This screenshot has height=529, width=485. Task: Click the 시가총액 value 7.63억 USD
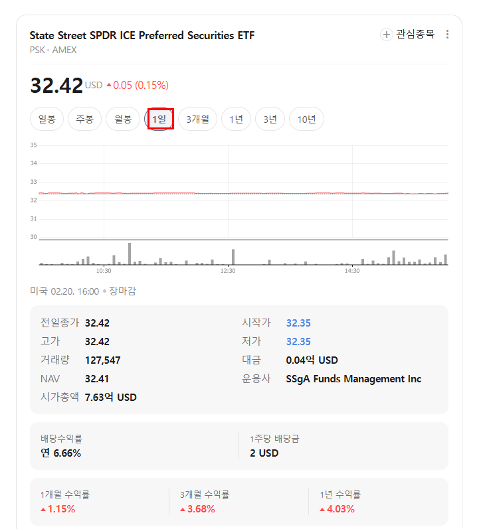pyautogui.click(x=111, y=398)
